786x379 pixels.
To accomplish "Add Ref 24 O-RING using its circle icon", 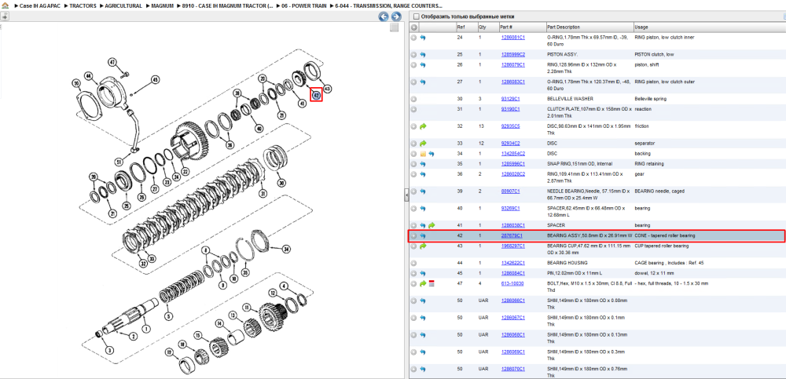I will (413, 38).
